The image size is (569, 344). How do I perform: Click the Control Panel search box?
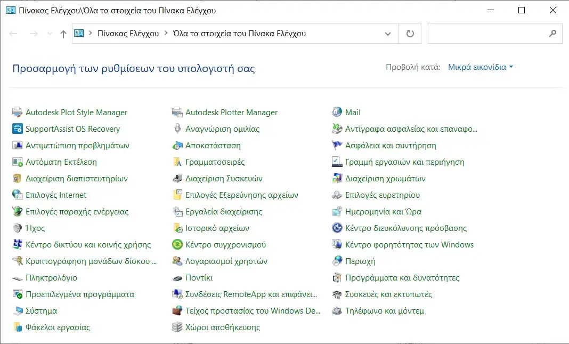(x=495, y=34)
